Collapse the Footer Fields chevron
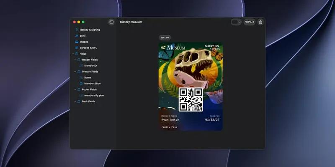The height and width of the screenshot is (167, 335). click(x=75, y=89)
